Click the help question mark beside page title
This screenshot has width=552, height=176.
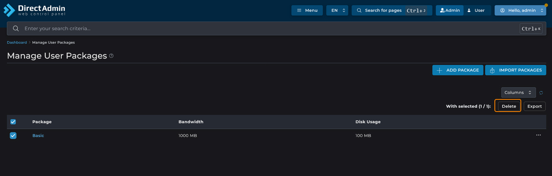(x=111, y=56)
